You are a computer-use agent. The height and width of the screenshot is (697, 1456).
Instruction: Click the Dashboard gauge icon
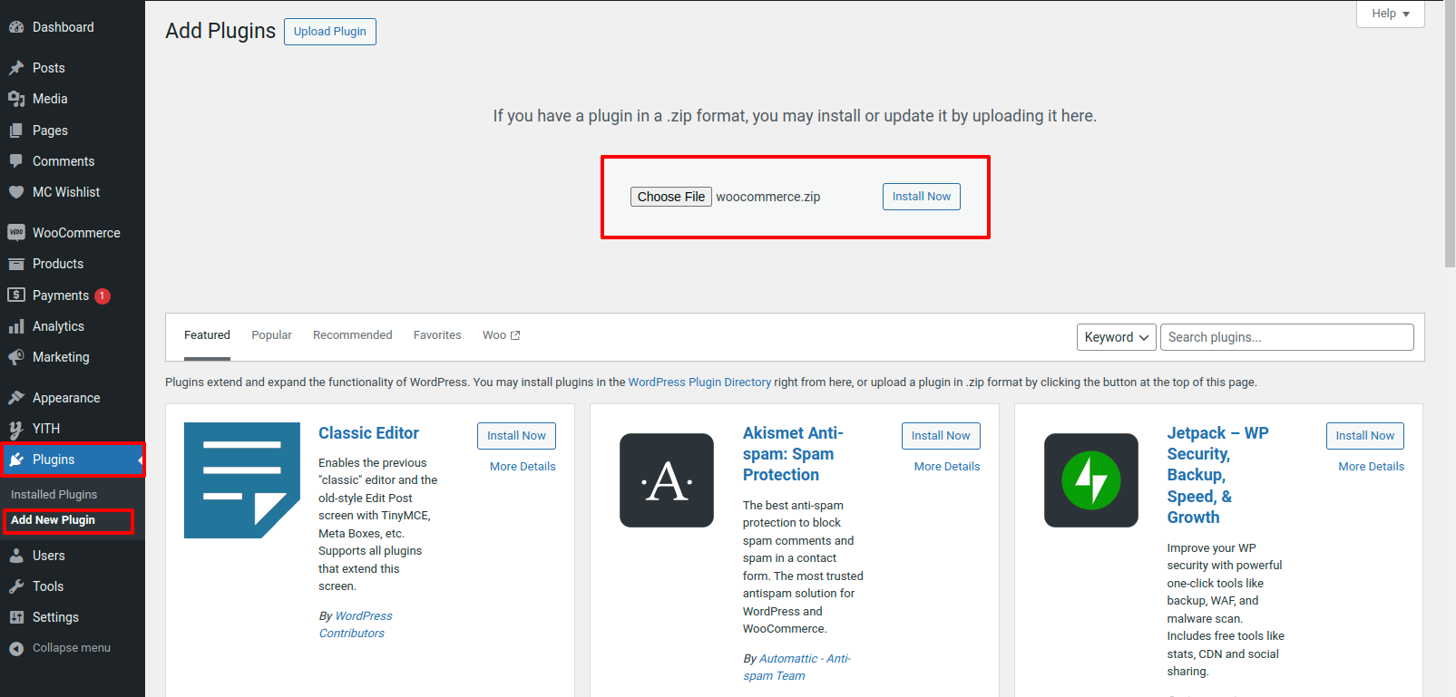click(x=16, y=27)
